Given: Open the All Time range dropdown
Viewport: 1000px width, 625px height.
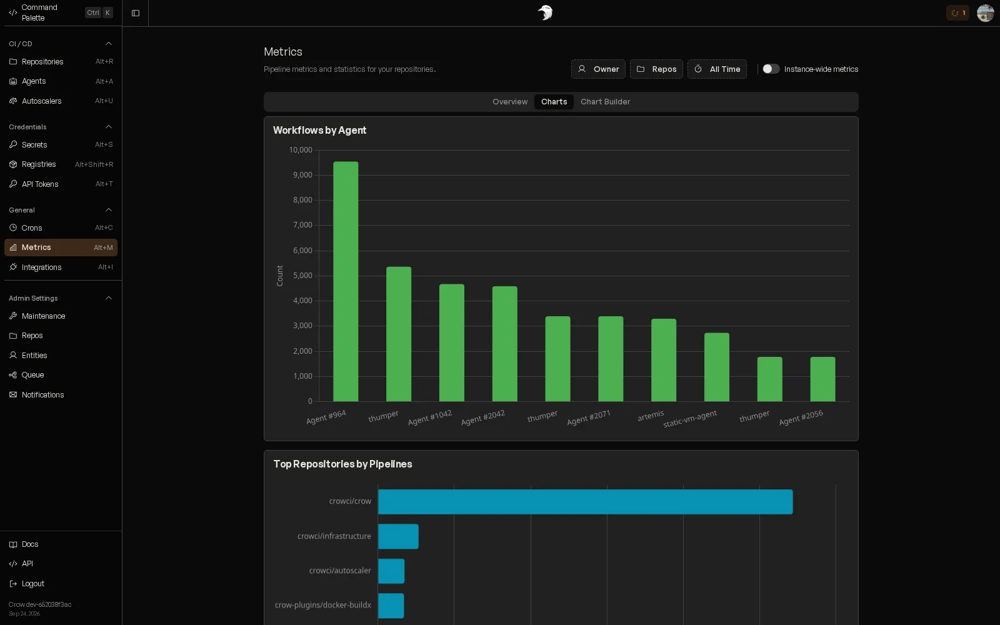Looking at the screenshot, I should 717,69.
